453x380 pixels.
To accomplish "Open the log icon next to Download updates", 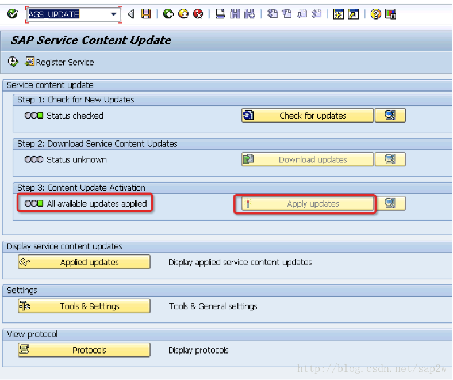I will tap(390, 159).
